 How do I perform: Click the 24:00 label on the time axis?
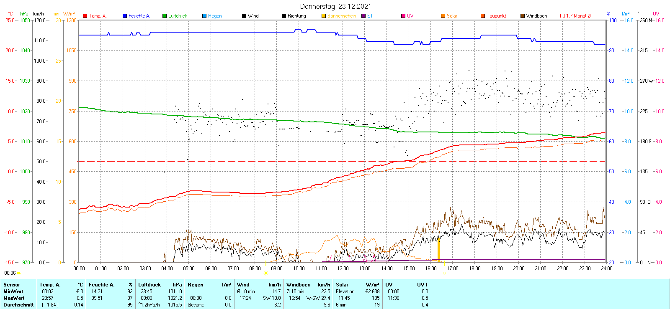coord(607,268)
